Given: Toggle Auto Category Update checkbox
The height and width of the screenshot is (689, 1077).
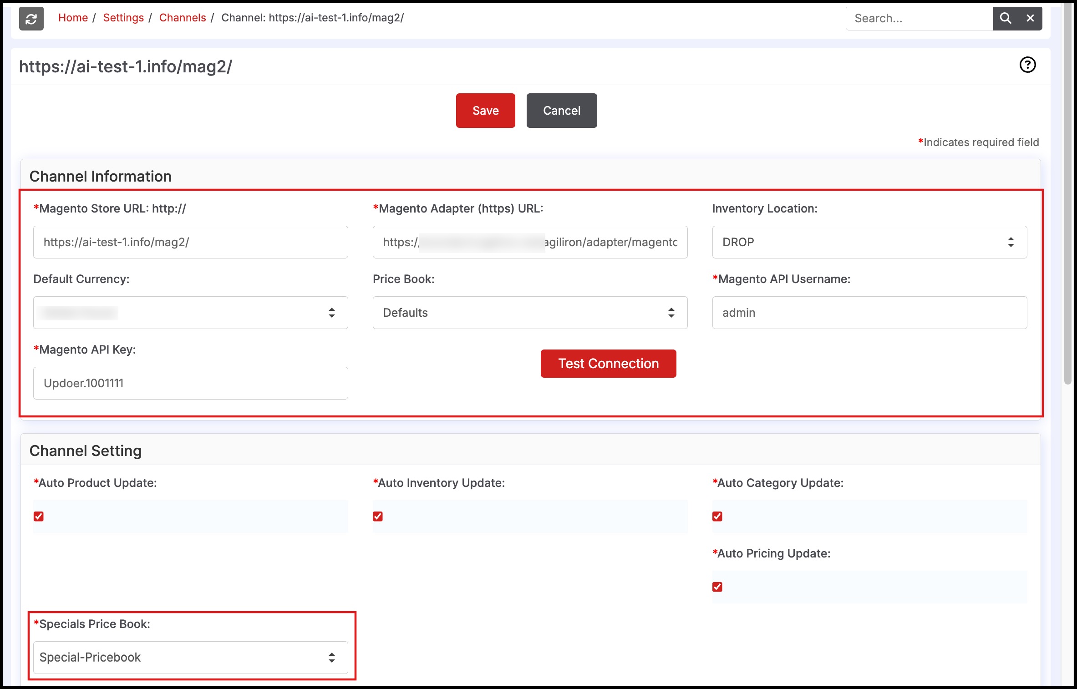Looking at the screenshot, I should click(x=717, y=517).
